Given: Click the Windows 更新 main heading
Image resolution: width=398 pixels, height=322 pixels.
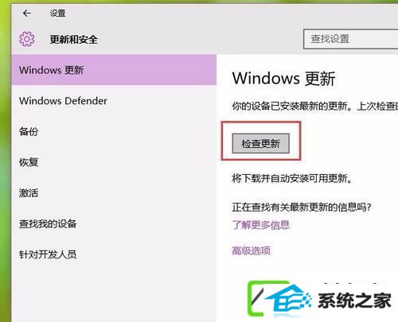Looking at the screenshot, I should 284,79.
